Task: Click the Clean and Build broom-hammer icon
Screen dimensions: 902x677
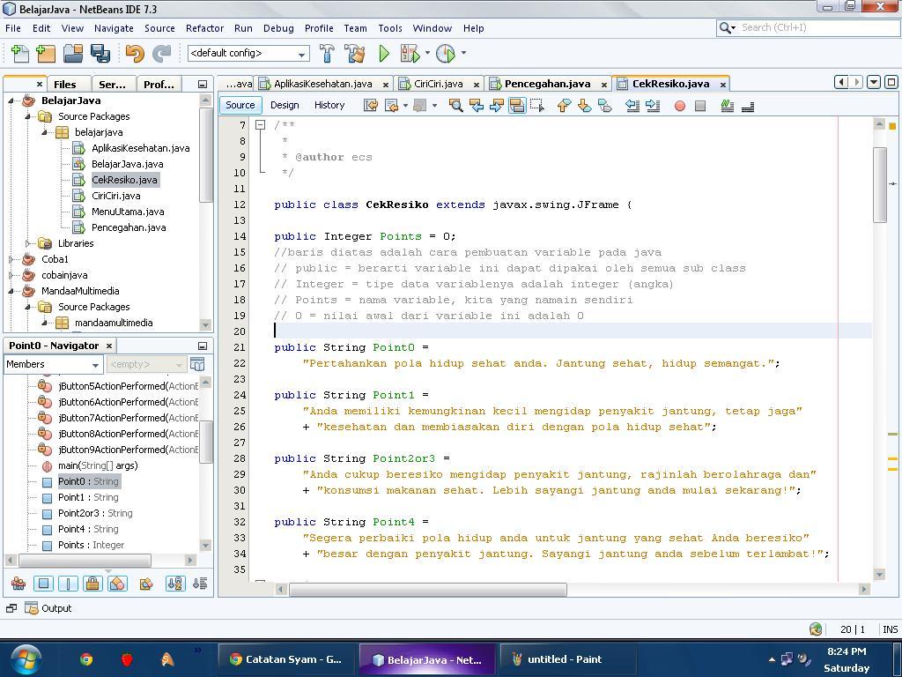Action: (355, 54)
